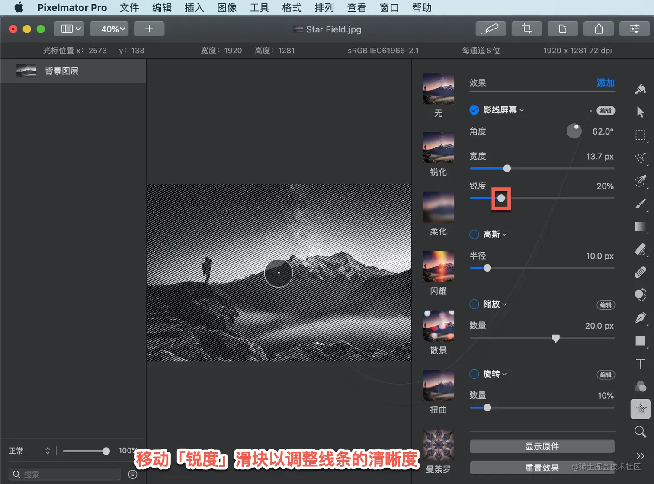Click the 宽度 slider handle
The image size is (654, 484).
coord(507,168)
